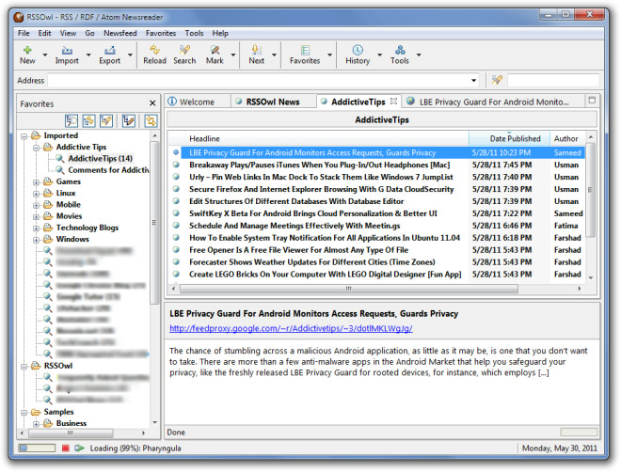
Task: Open Search from the toolbar
Action: click(x=184, y=50)
